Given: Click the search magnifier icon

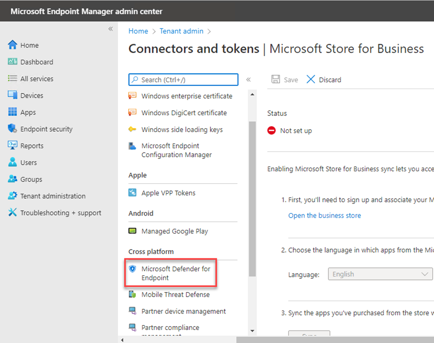Looking at the screenshot, I should [x=135, y=79].
